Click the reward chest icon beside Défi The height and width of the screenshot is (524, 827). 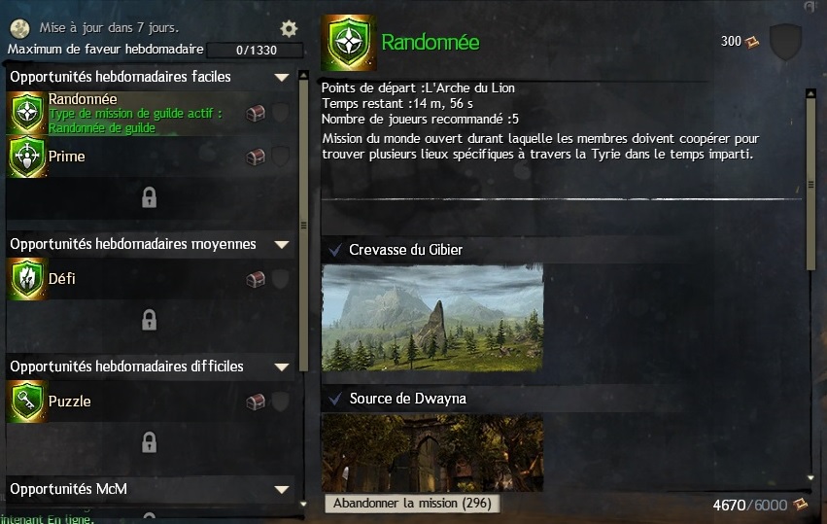pos(256,279)
